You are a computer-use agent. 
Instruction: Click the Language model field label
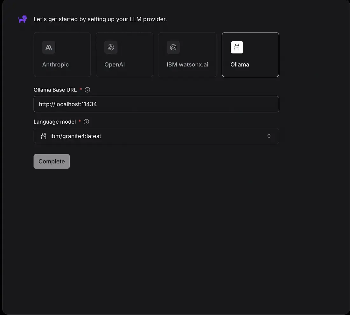point(55,122)
